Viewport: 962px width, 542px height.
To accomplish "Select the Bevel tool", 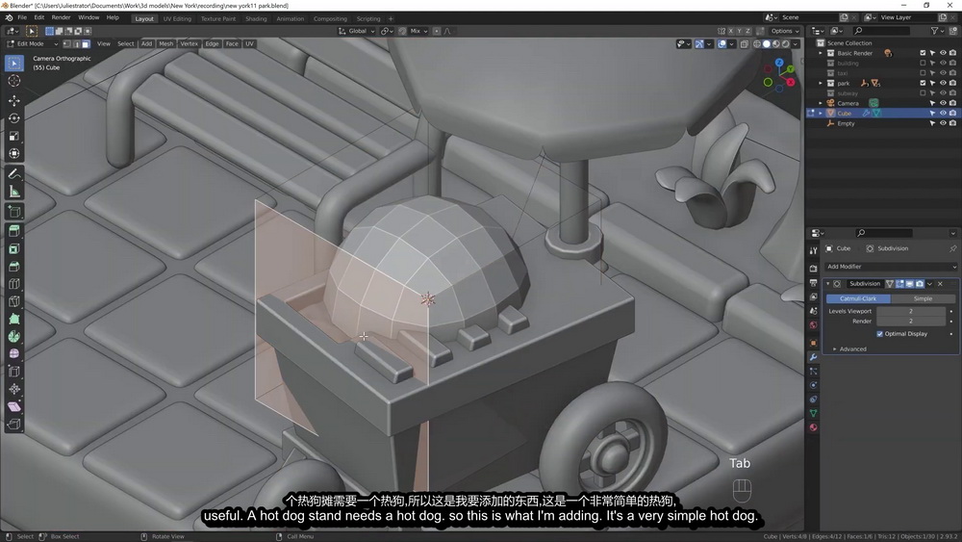I will pos(14,267).
